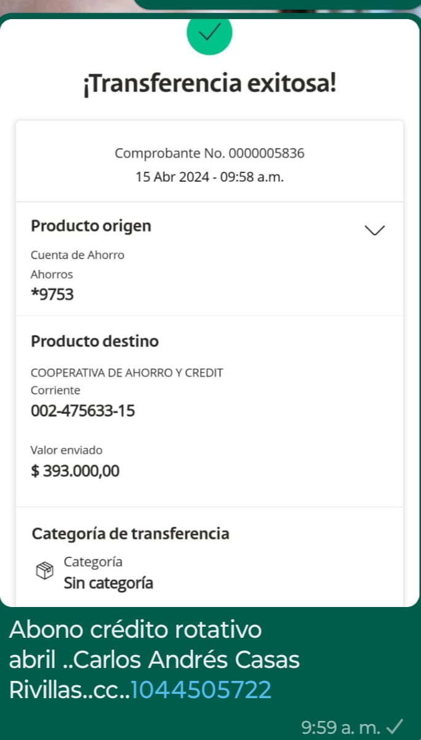Click the date 15 Abr 2024 line
The image size is (421, 740).
(x=209, y=177)
